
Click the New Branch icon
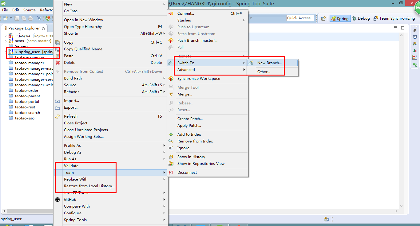pos(251,63)
